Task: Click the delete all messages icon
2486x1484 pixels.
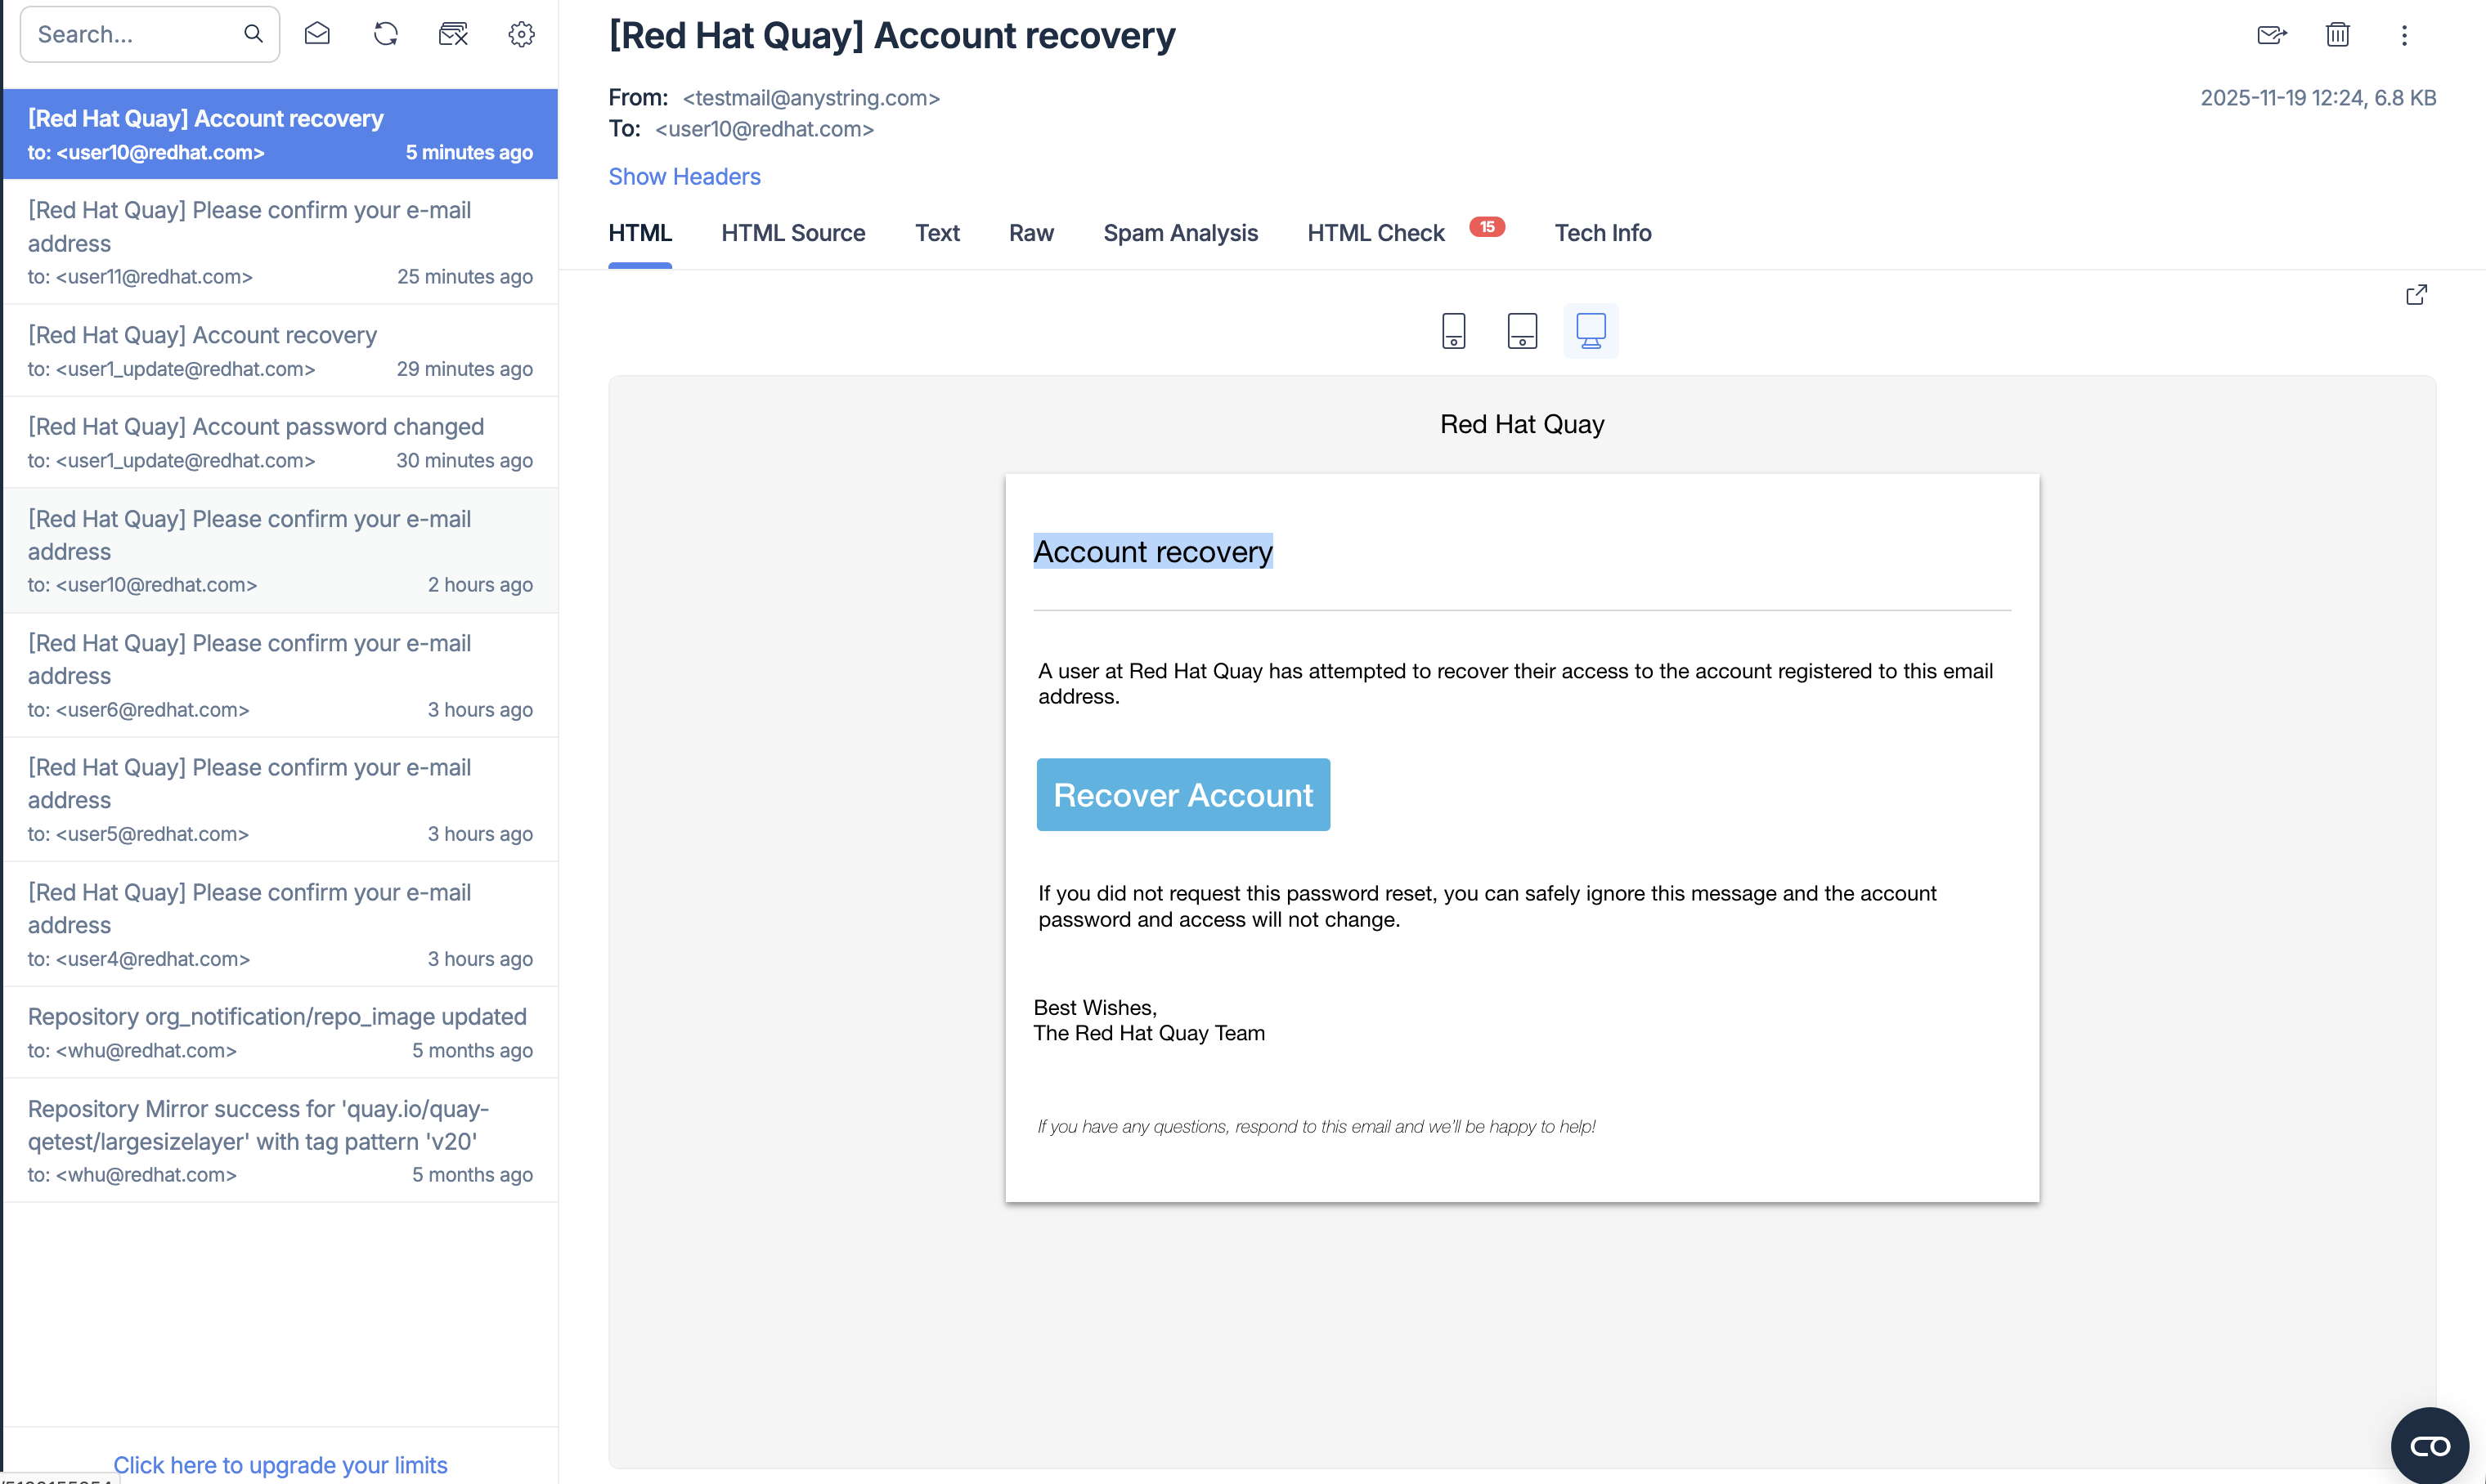Action: pyautogui.click(x=453, y=34)
